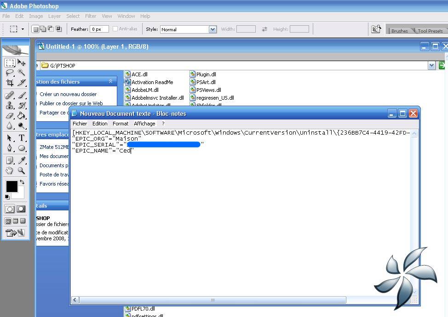Screen dimensions: 448x317
Task: Select the Notes tool
Action: click(x=10, y=160)
